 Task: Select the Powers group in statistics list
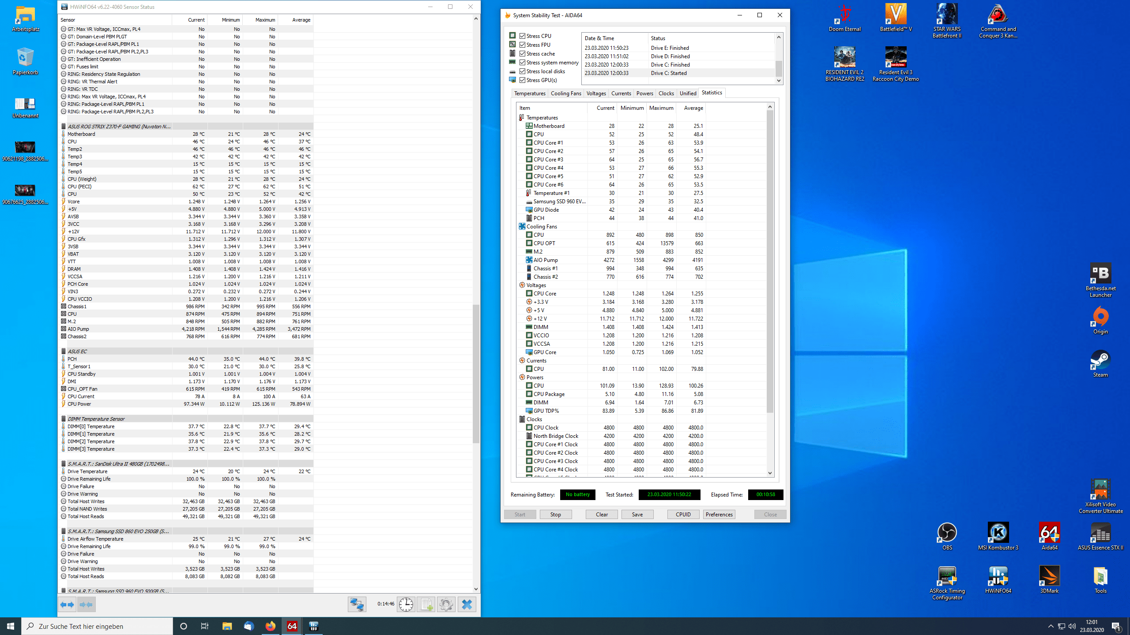[535, 377]
